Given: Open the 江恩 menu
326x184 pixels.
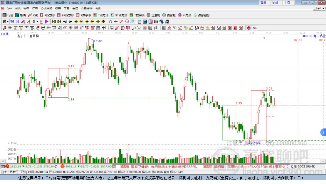Looking at the screenshot, I should tap(35, 9).
